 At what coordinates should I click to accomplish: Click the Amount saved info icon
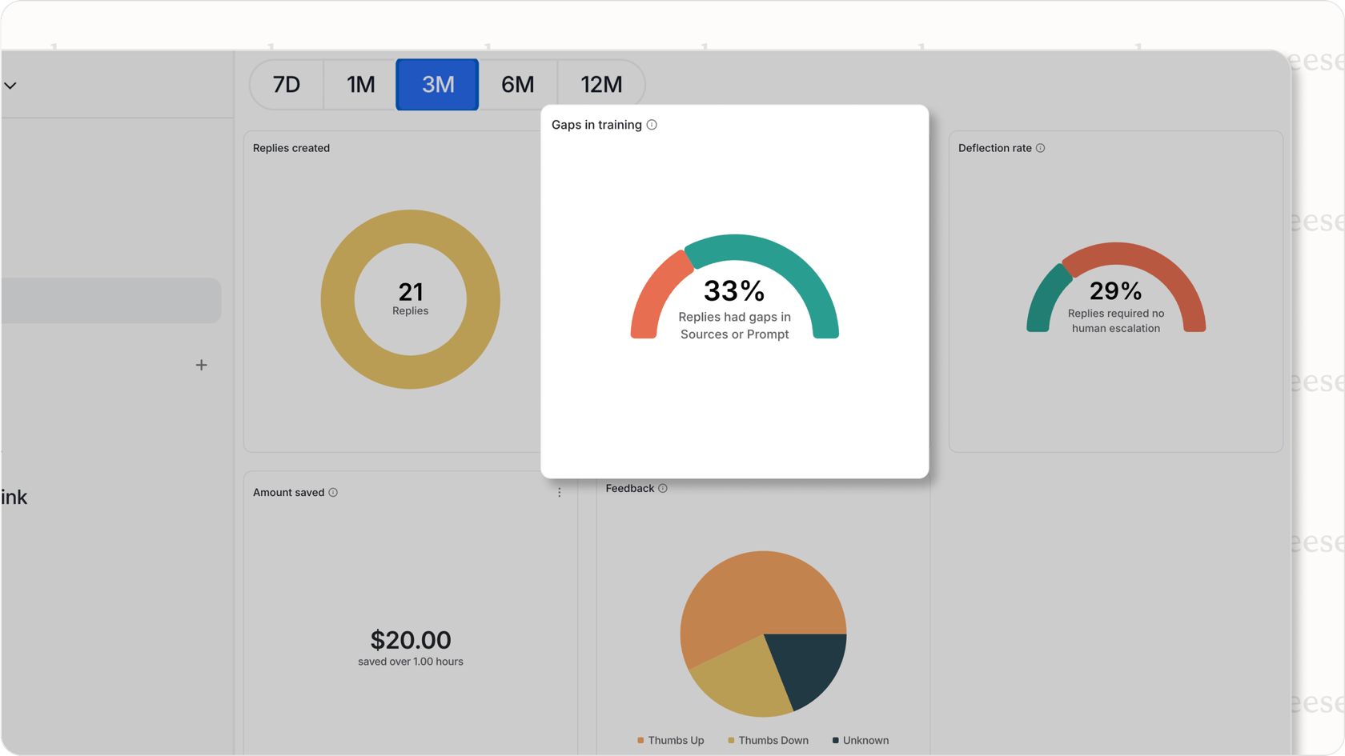point(334,492)
